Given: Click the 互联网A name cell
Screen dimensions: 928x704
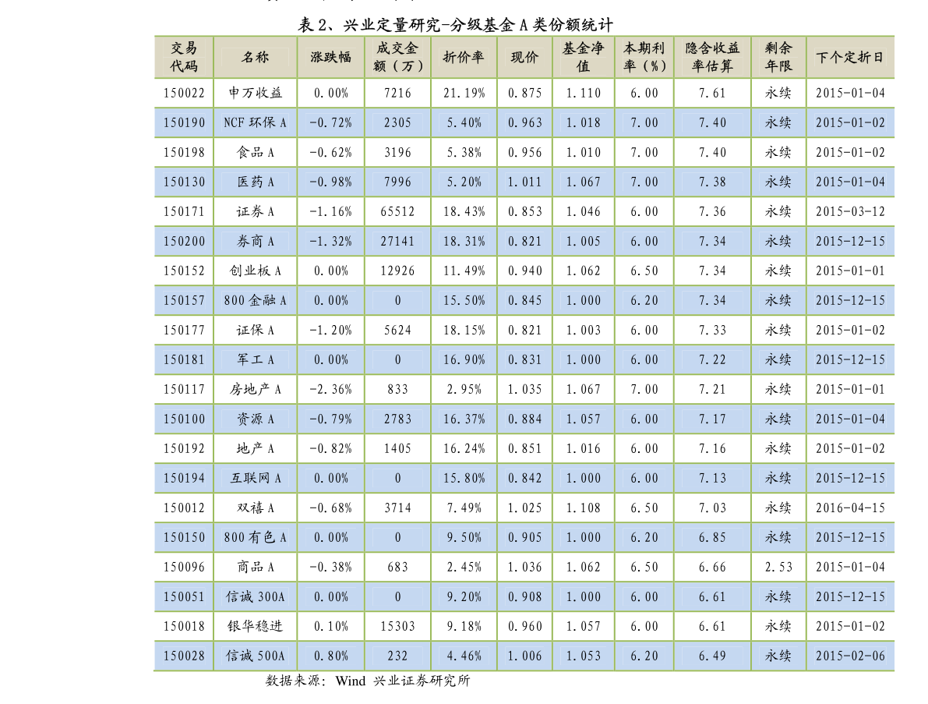Looking at the screenshot, I should pos(255,478).
